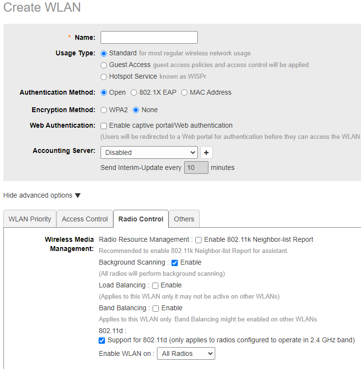Enable Load Balancing checkbox

click(155, 285)
